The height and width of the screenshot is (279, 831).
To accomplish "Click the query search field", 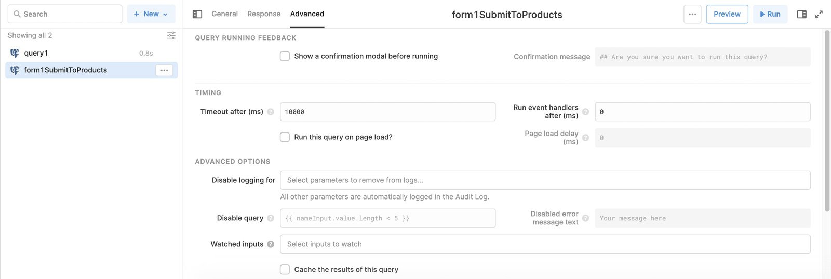I will click(x=65, y=14).
